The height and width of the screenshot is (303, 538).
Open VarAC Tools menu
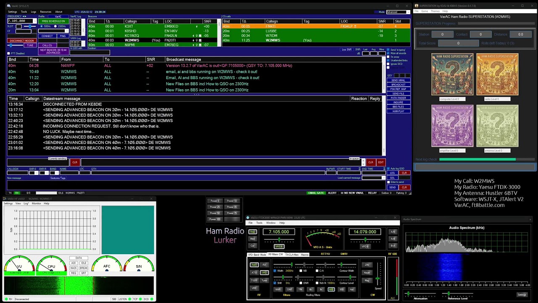tap(24, 12)
